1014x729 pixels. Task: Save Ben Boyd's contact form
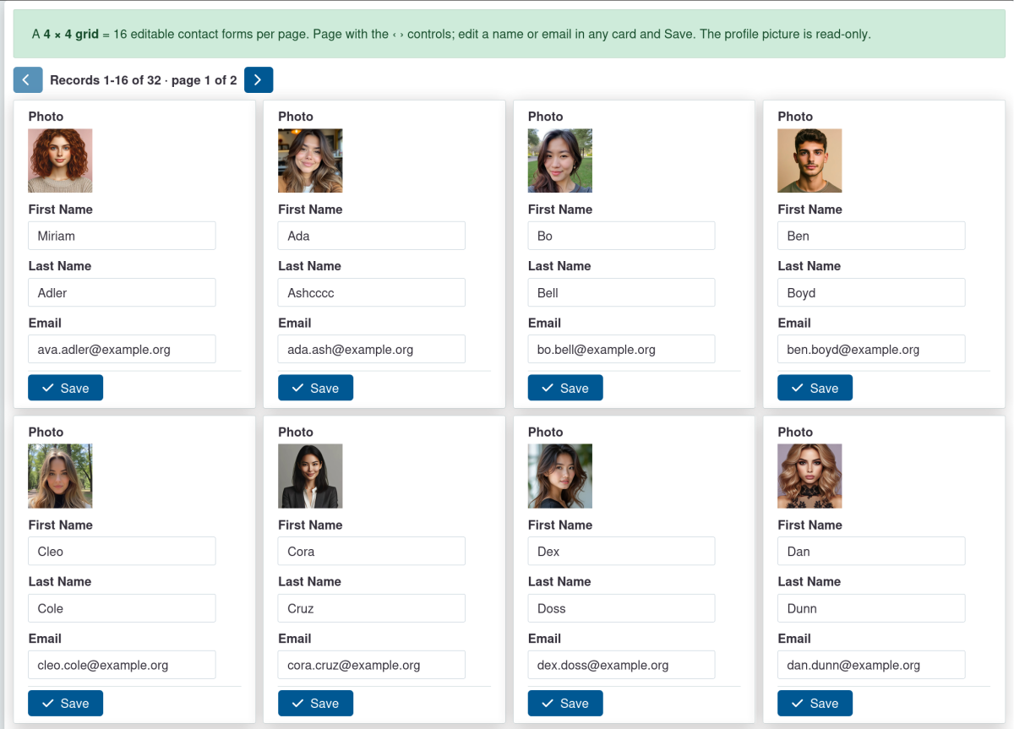(815, 388)
